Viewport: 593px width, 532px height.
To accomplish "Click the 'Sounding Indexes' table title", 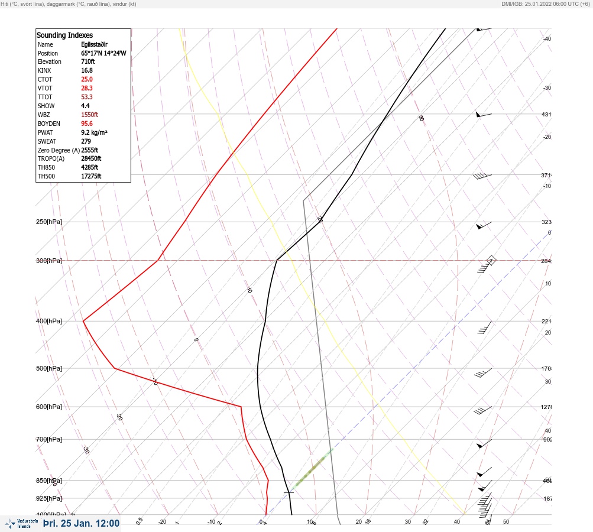I will (64, 35).
